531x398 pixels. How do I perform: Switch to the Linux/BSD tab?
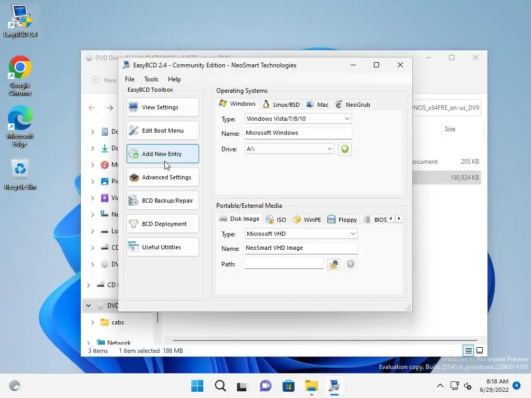[282, 105]
